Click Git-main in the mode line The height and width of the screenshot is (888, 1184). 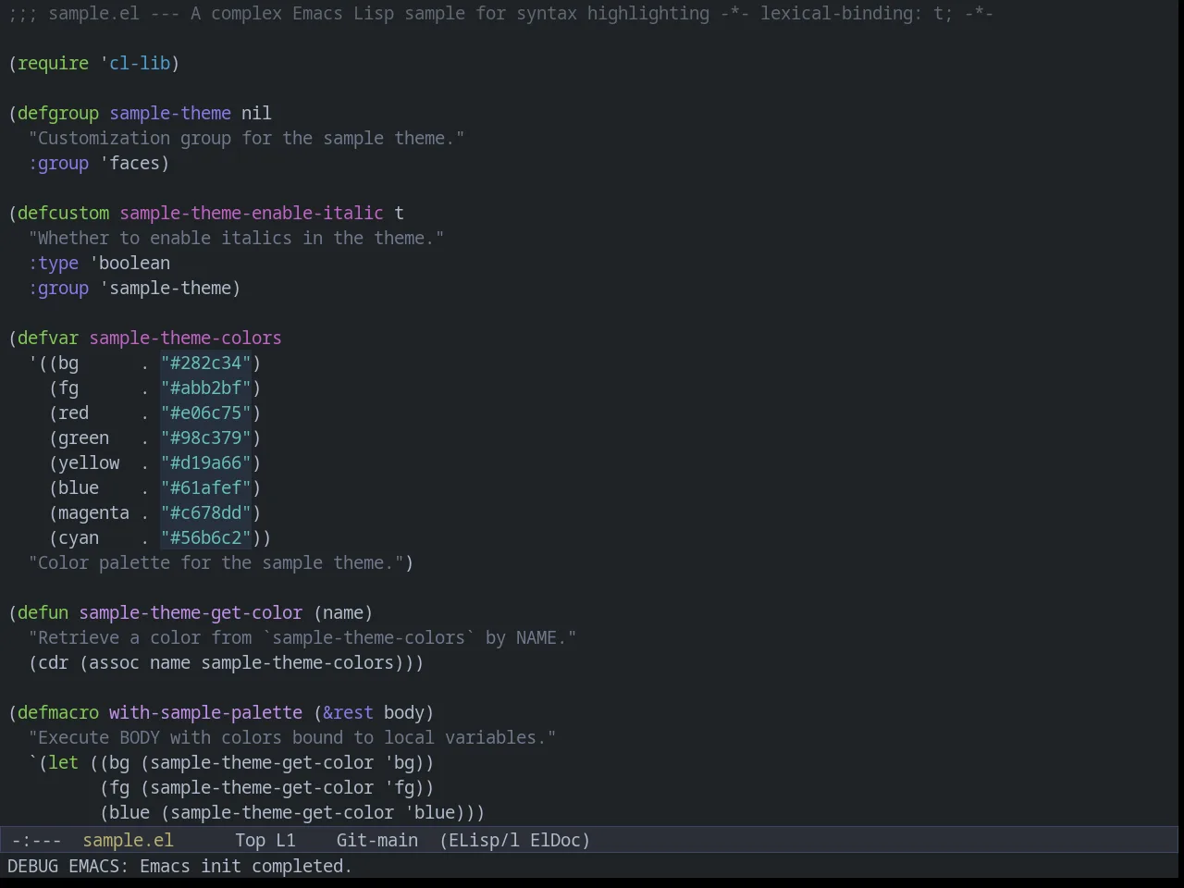376,840
